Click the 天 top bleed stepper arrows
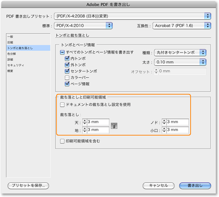This screenshot has height=197, width=219. click(84, 122)
